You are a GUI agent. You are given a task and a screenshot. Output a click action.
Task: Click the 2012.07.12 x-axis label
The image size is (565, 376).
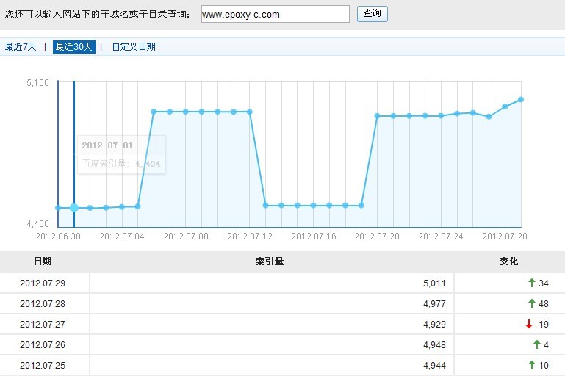tap(250, 236)
